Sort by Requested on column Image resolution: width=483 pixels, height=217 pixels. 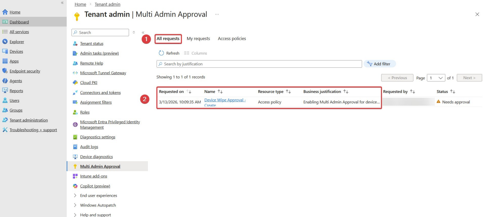[189, 92]
